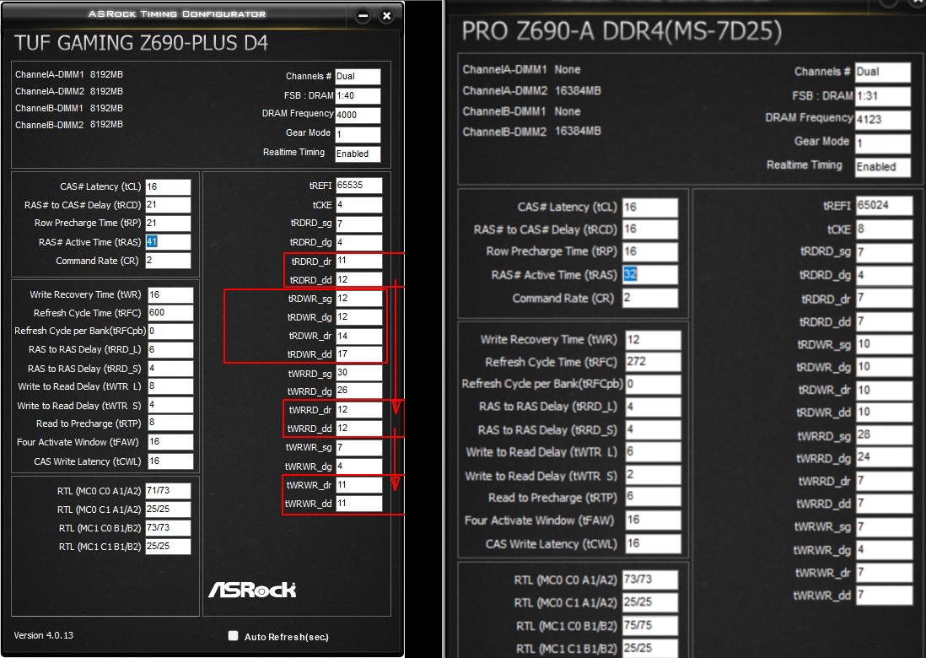Click Command Rate field in TUF GAMING window
The width and height of the screenshot is (926, 658).
[169, 261]
